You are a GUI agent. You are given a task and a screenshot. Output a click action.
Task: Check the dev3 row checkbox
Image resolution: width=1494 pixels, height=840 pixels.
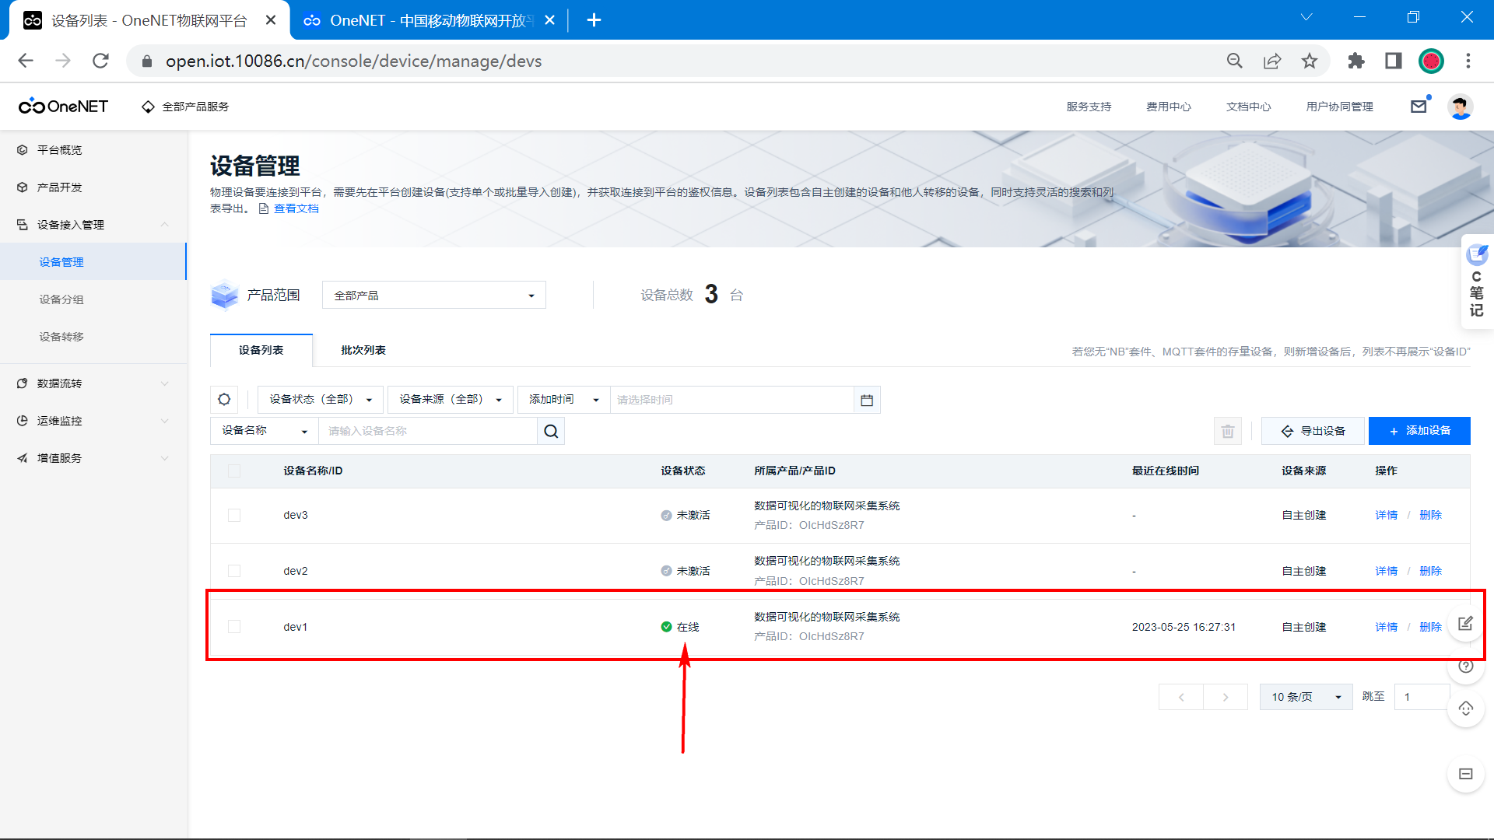[234, 515]
